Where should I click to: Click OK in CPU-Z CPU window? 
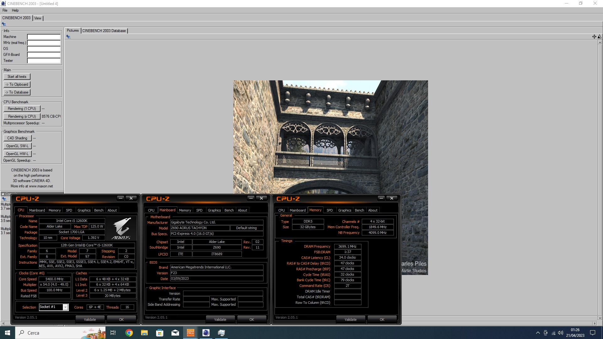pos(121,320)
